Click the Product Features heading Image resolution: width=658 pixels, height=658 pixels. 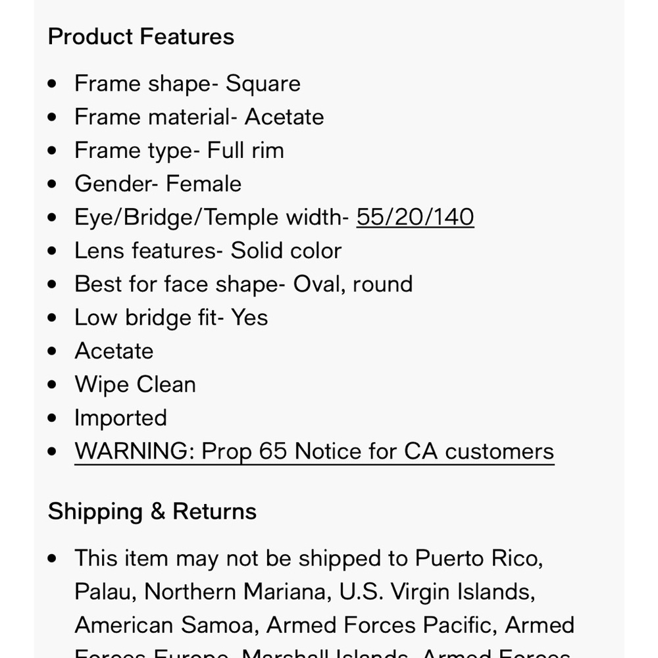tap(141, 36)
